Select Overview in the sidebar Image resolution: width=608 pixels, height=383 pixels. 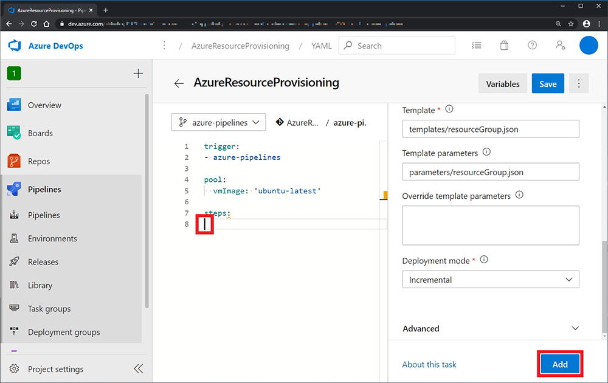[x=44, y=105]
